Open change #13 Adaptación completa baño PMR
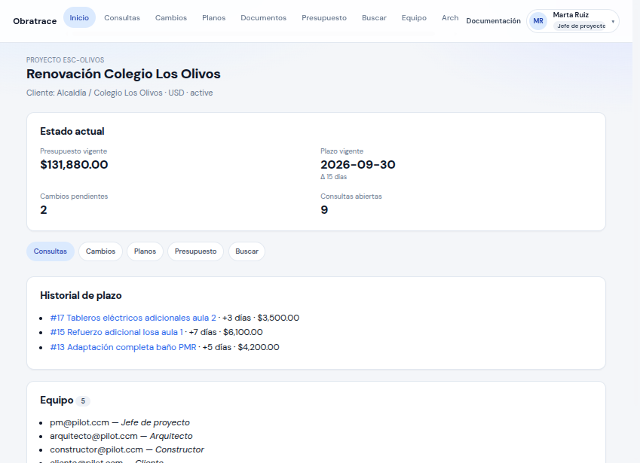Viewport: 640px width, 463px height. point(123,347)
